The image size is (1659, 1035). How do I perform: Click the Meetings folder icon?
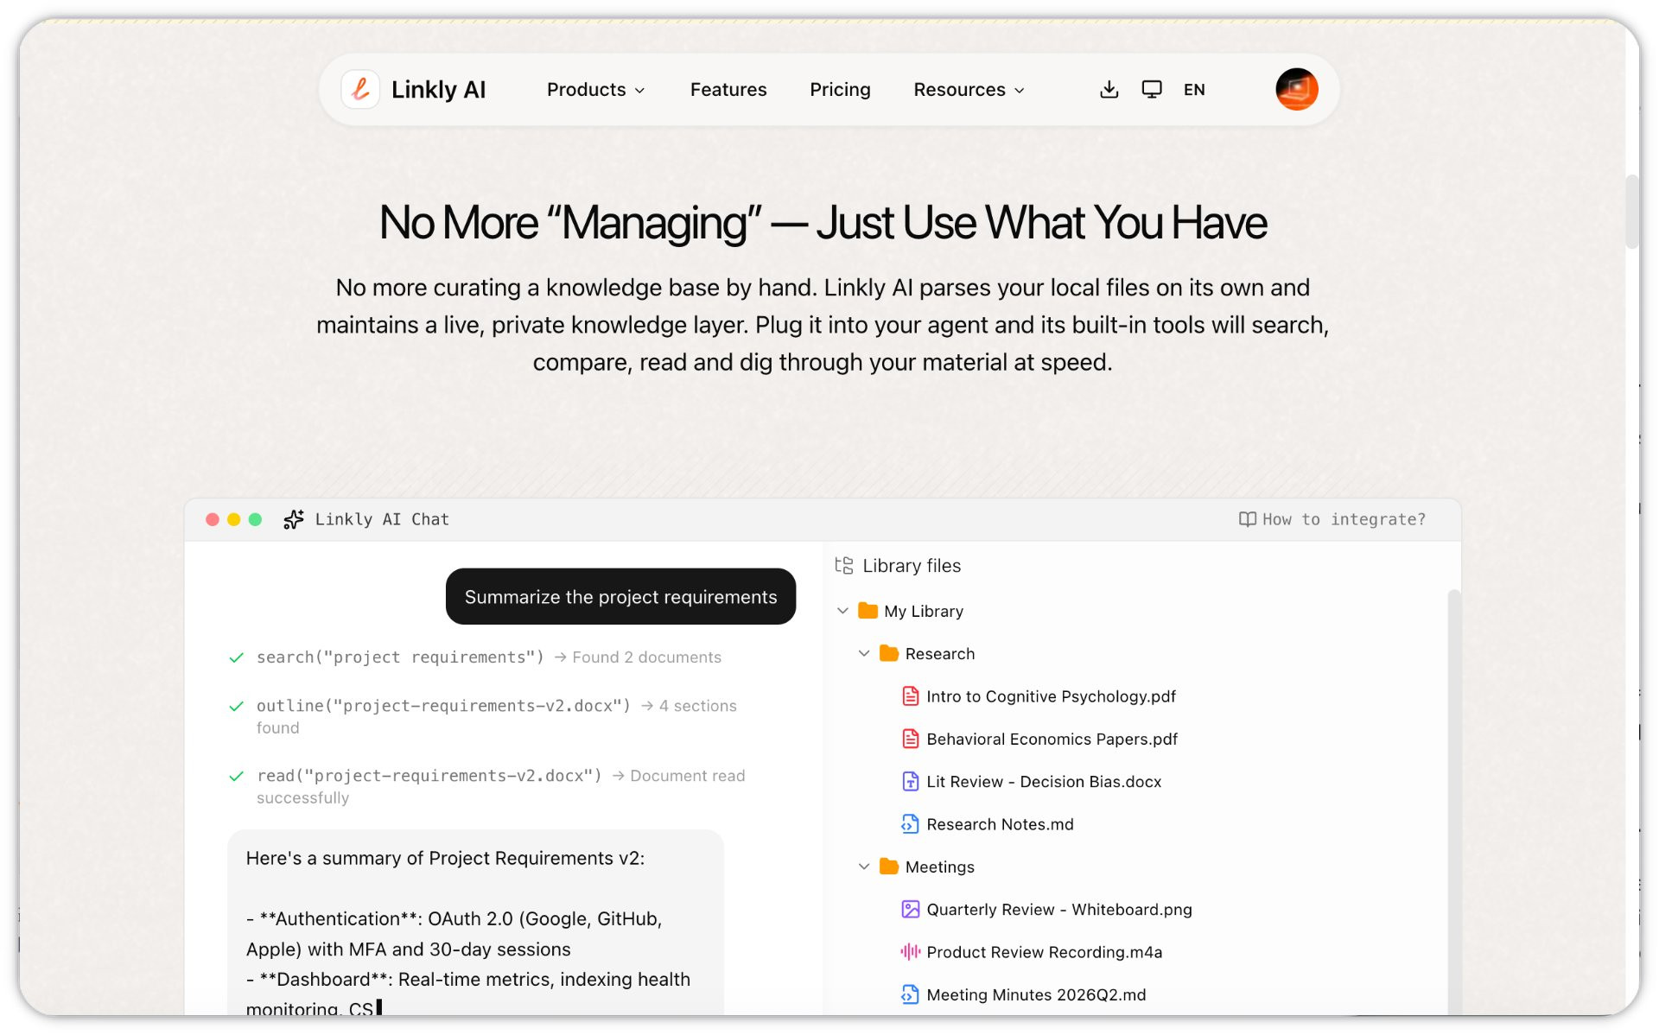tap(889, 867)
